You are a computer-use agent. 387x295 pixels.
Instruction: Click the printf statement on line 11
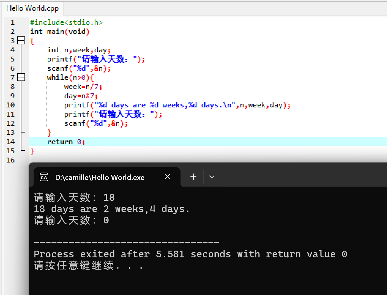tap(113, 114)
